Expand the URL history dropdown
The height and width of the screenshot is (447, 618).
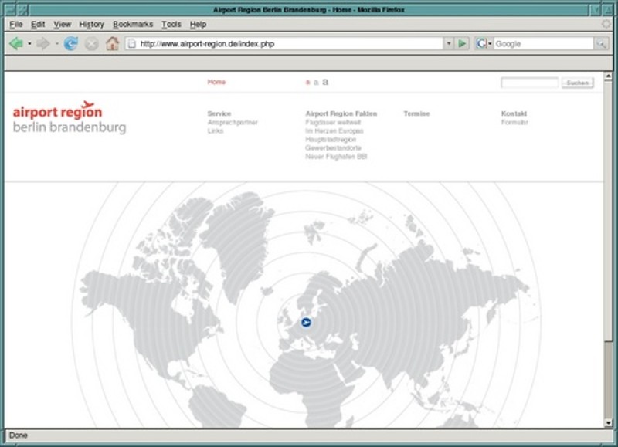pos(449,44)
